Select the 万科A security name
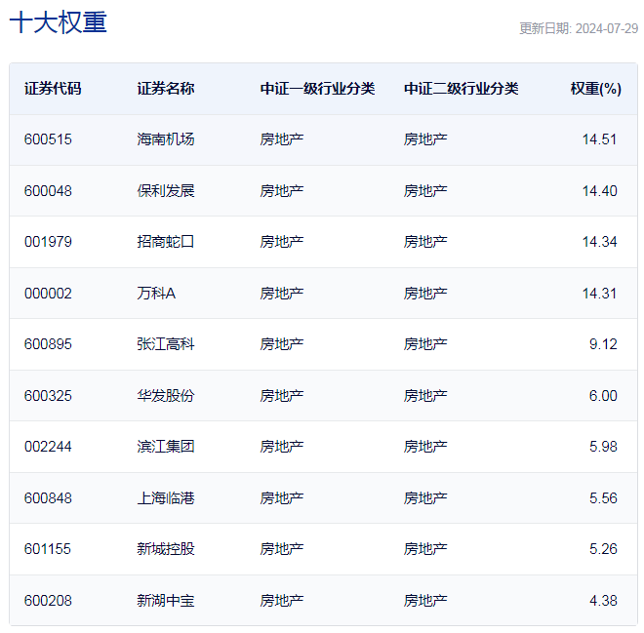The width and height of the screenshot is (644, 633). coord(158,294)
